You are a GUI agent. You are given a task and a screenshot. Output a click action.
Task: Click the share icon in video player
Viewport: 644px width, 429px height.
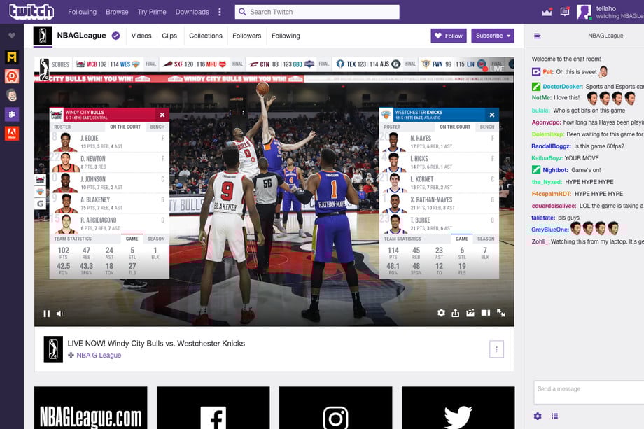click(456, 313)
